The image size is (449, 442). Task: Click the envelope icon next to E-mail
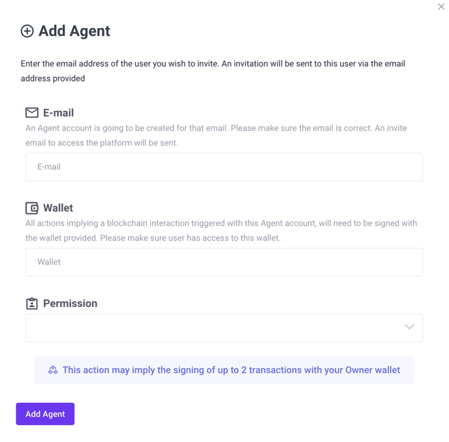[x=32, y=113]
